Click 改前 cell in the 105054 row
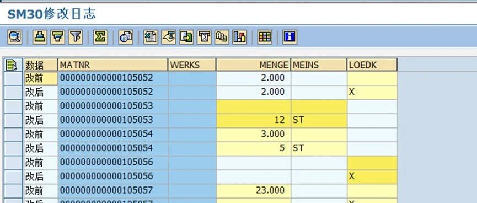Image resolution: width=477 pixels, height=203 pixels. pyautogui.click(x=41, y=134)
